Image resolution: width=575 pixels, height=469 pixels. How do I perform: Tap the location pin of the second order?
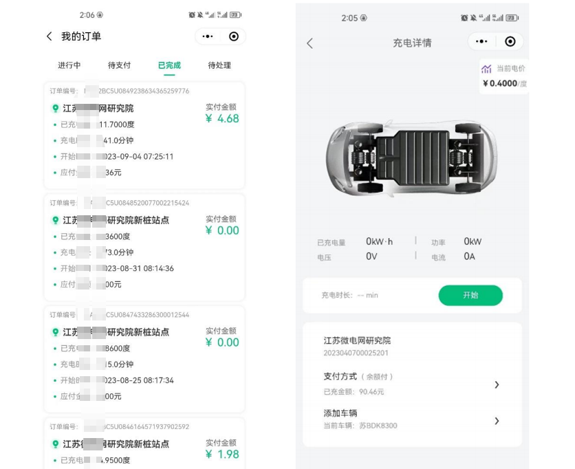[56, 220]
